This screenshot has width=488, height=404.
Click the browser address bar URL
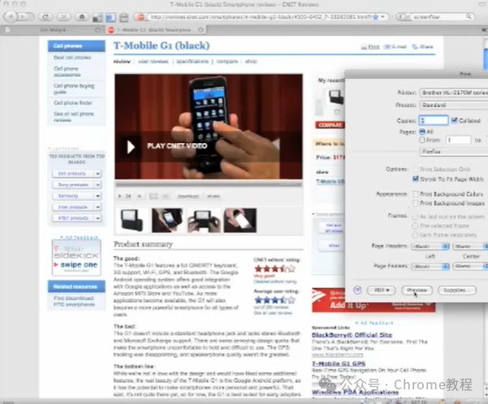coord(260,17)
